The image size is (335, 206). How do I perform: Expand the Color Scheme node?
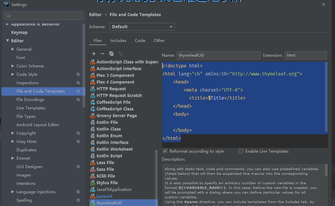point(12,66)
